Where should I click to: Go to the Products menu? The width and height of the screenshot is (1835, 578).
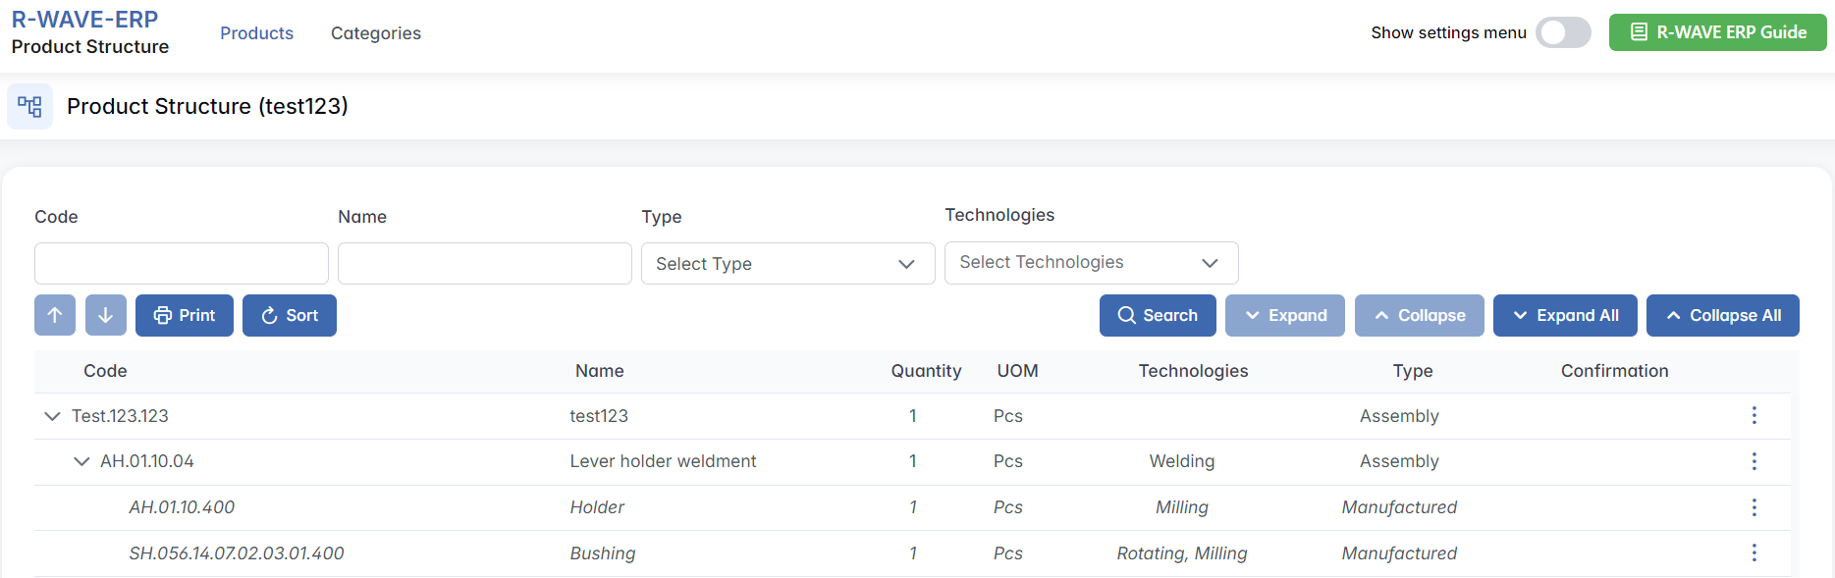[256, 33]
